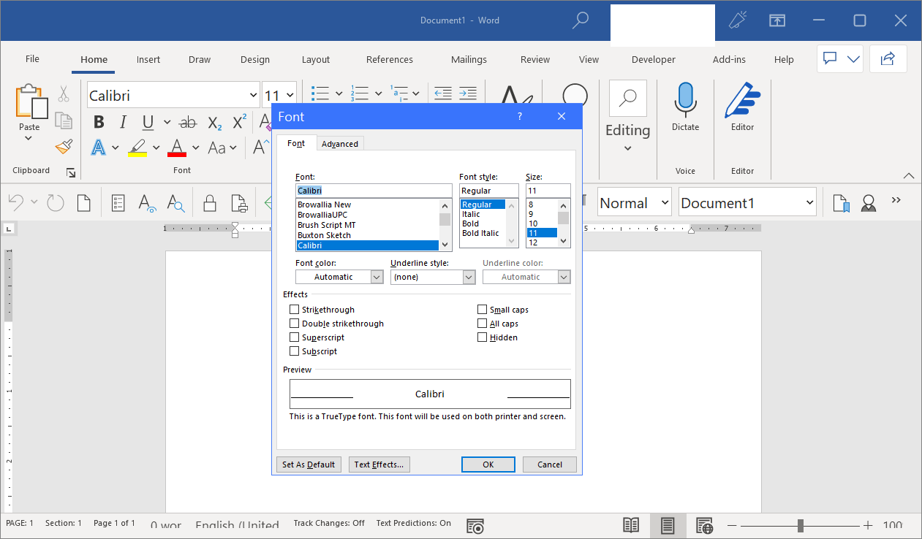
Task: Click the Cut scissors icon
Action: (x=64, y=94)
